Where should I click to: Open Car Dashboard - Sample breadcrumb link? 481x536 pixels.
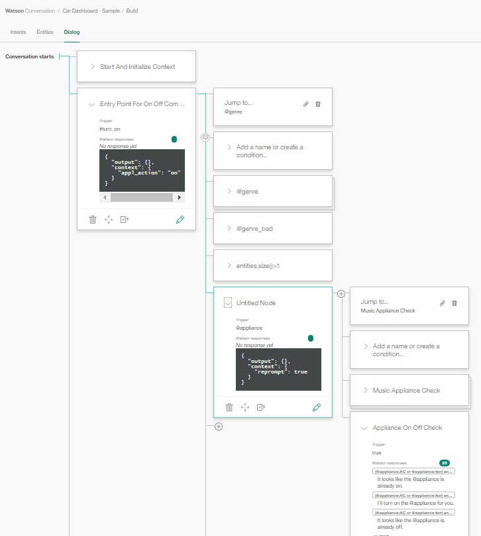[90, 11]
